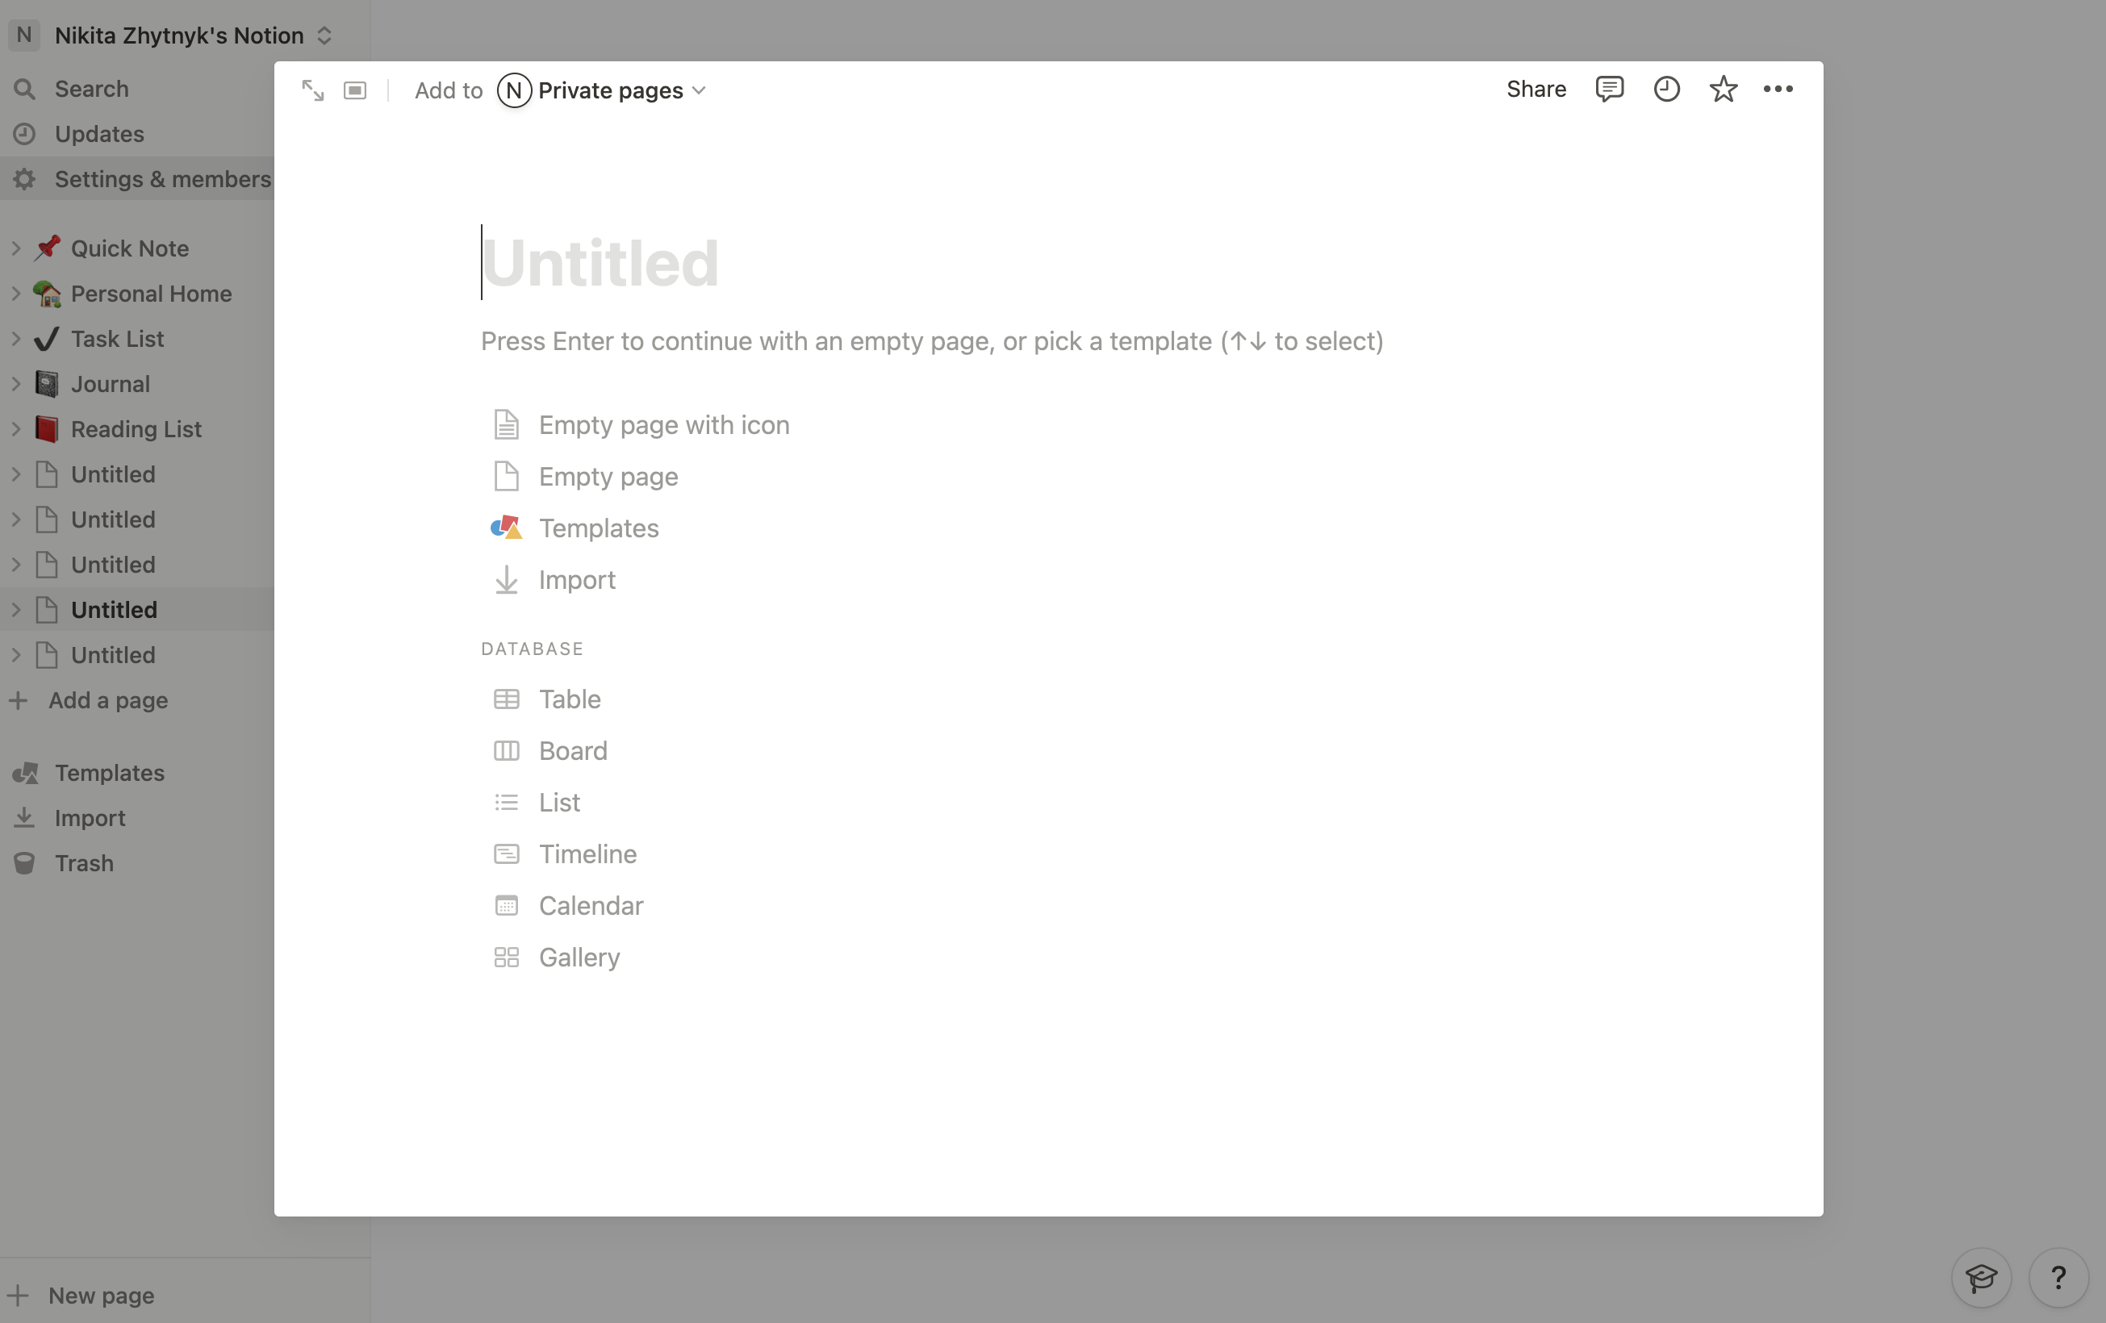Open the Quick Note page

(x=129, y=248)
